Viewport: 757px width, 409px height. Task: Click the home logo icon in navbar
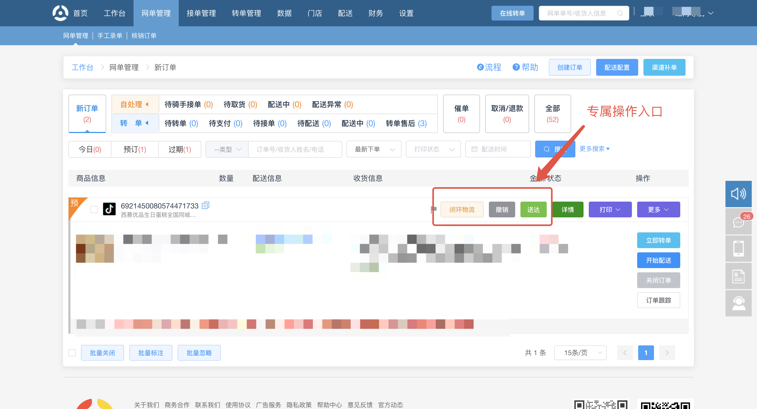[x=60, y=13]
